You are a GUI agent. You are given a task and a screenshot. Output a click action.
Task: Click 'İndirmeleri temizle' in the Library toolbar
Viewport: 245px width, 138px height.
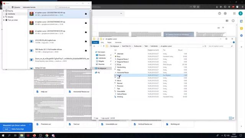29,7
